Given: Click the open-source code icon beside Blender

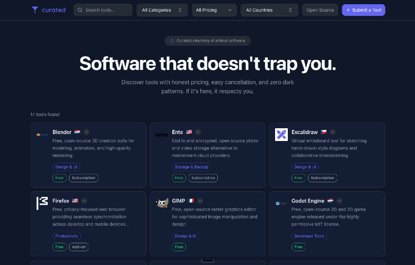Looking at the screenshot, I should [x=86, y=132].
